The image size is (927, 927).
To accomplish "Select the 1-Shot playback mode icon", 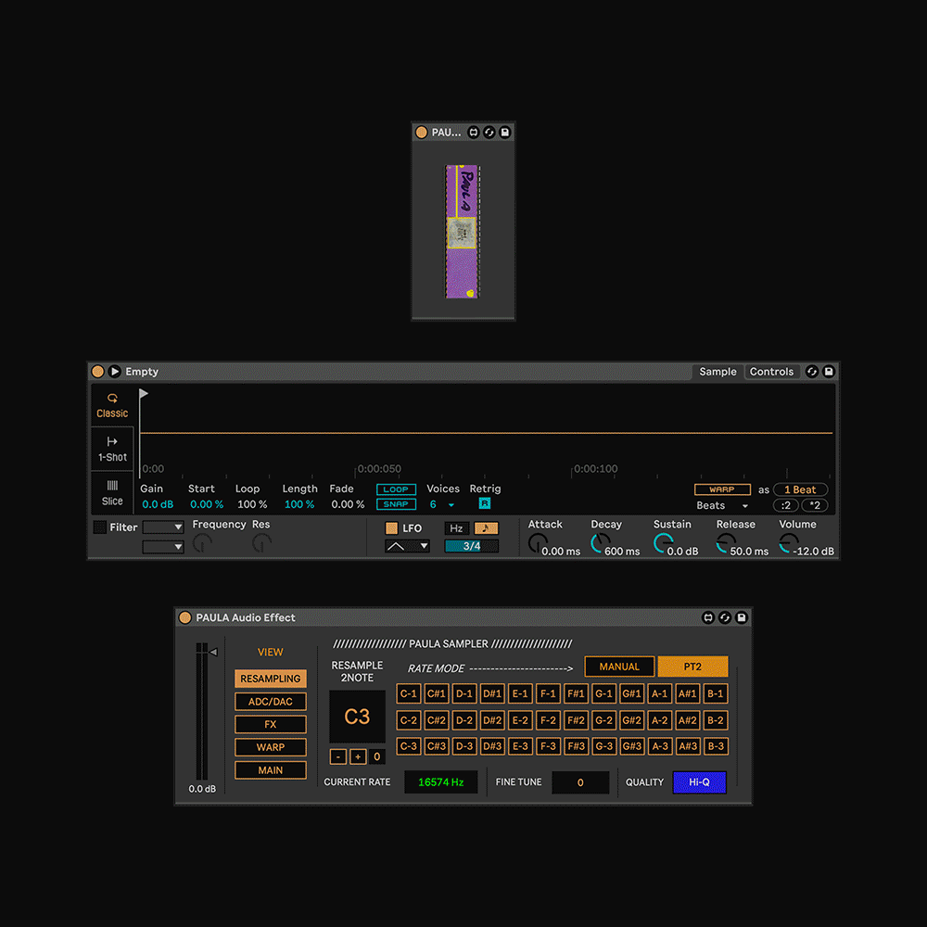I will (112, 449).
